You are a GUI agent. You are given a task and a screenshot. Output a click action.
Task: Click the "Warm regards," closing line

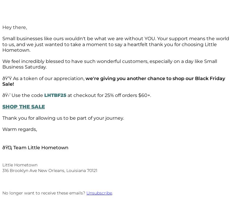tap(20, 129)
